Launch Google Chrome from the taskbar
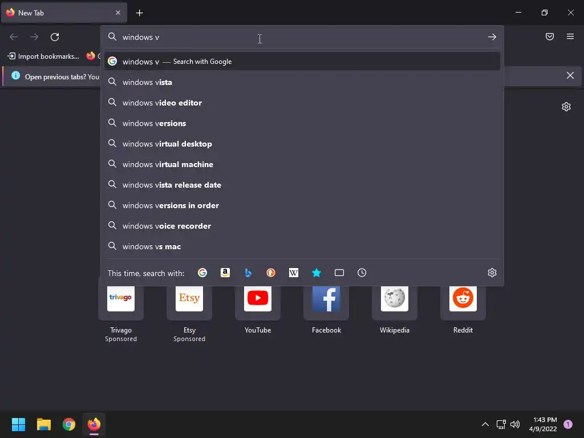The width and height of the screenshot is (584, 438). point(69,424)
